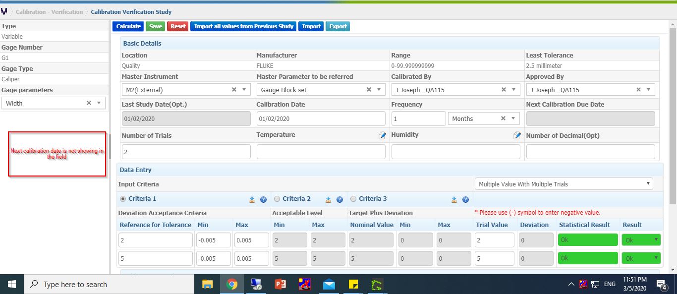Clear the Approved By selection

click(638, 90)
